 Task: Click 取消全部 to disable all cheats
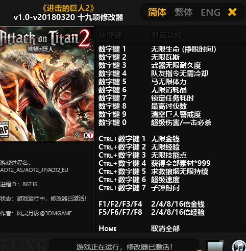[165, 229]
